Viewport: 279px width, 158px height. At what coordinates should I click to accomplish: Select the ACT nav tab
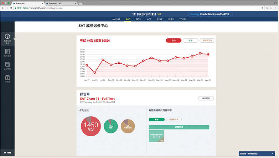coord(149,19)
